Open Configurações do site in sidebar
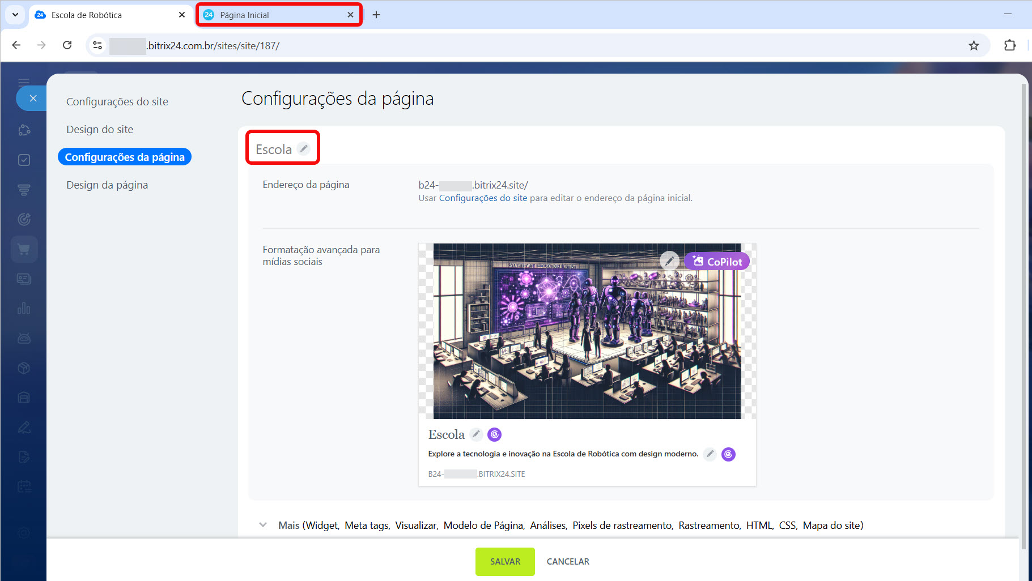 (117, 102)
